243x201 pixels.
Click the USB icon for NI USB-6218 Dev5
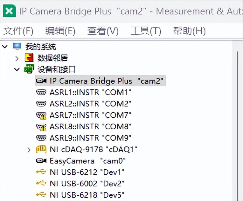click(42, 195)
